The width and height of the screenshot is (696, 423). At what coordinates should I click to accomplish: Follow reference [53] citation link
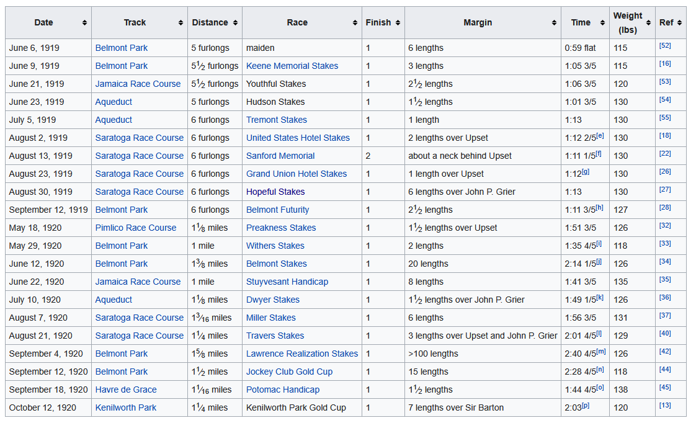(x=665, y=82)
